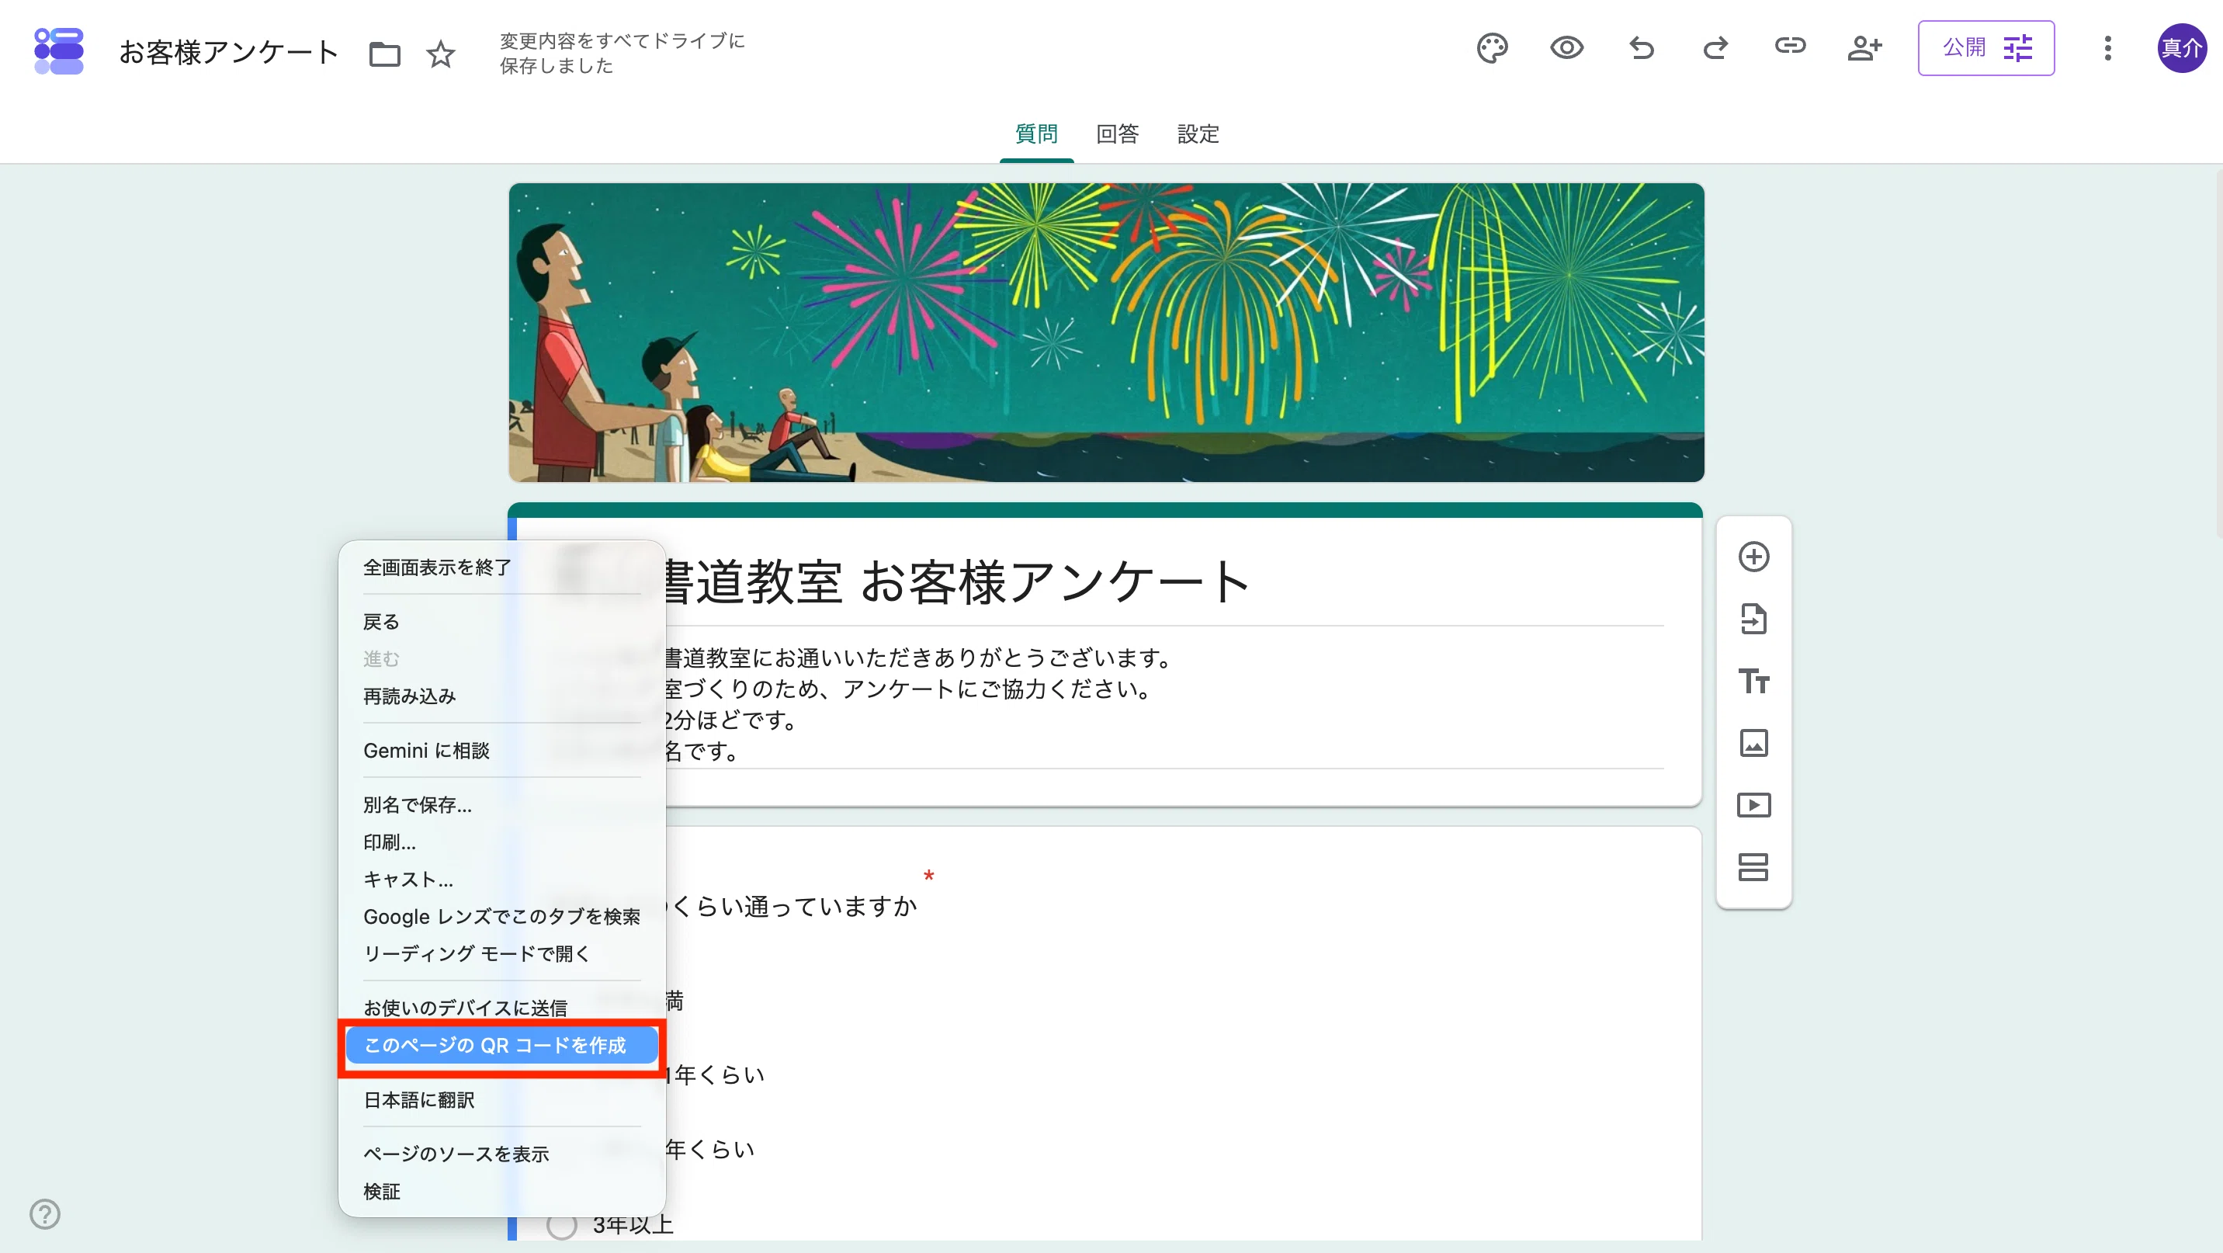Click the fireworks header banner image
Image resolution: width=2223 pixels, height=1253 pixels.
point(1105,332)
